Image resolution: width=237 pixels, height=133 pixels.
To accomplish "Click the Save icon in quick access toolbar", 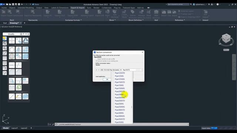I will click(x=13, y=4).
